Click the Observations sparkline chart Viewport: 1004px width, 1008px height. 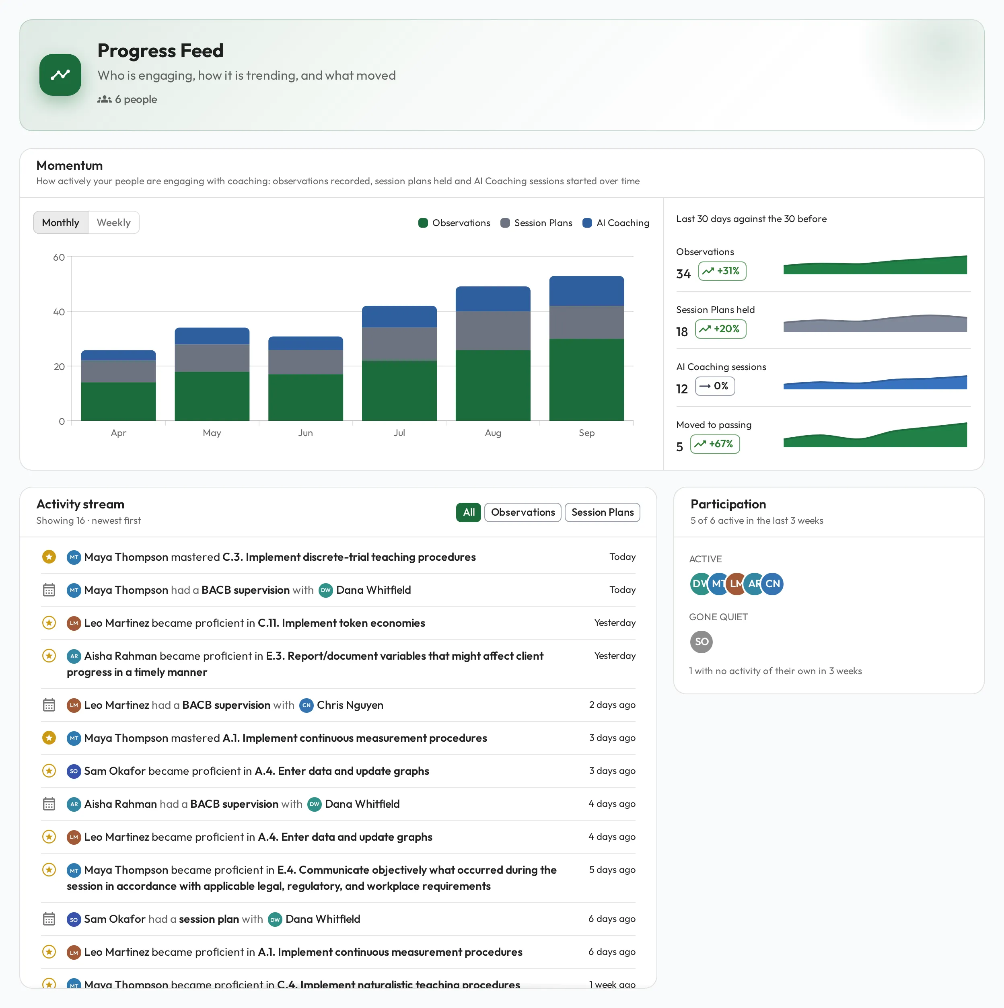875,265
